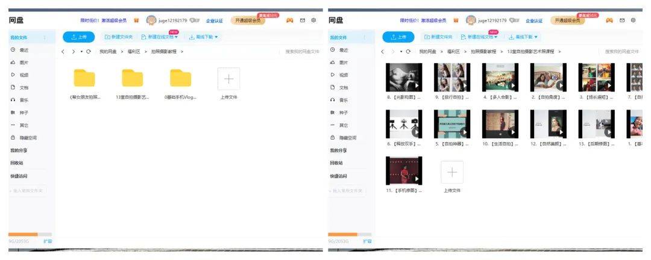Click 拍照摄影教程 breadcrumb in left window

pos(163,52)
